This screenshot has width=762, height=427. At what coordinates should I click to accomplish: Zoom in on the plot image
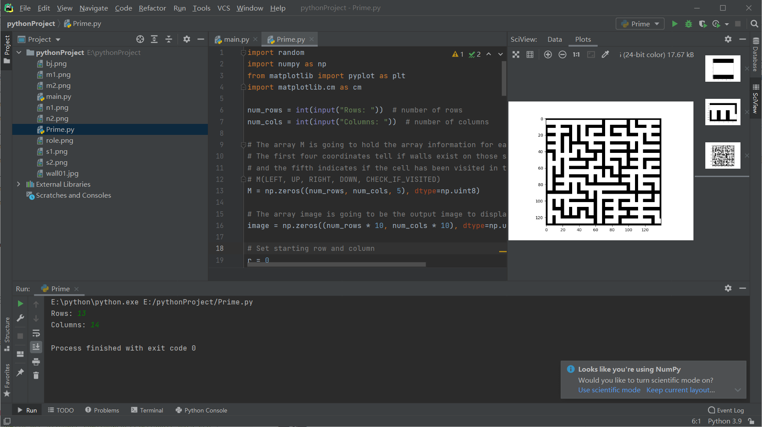coord(548,54)
